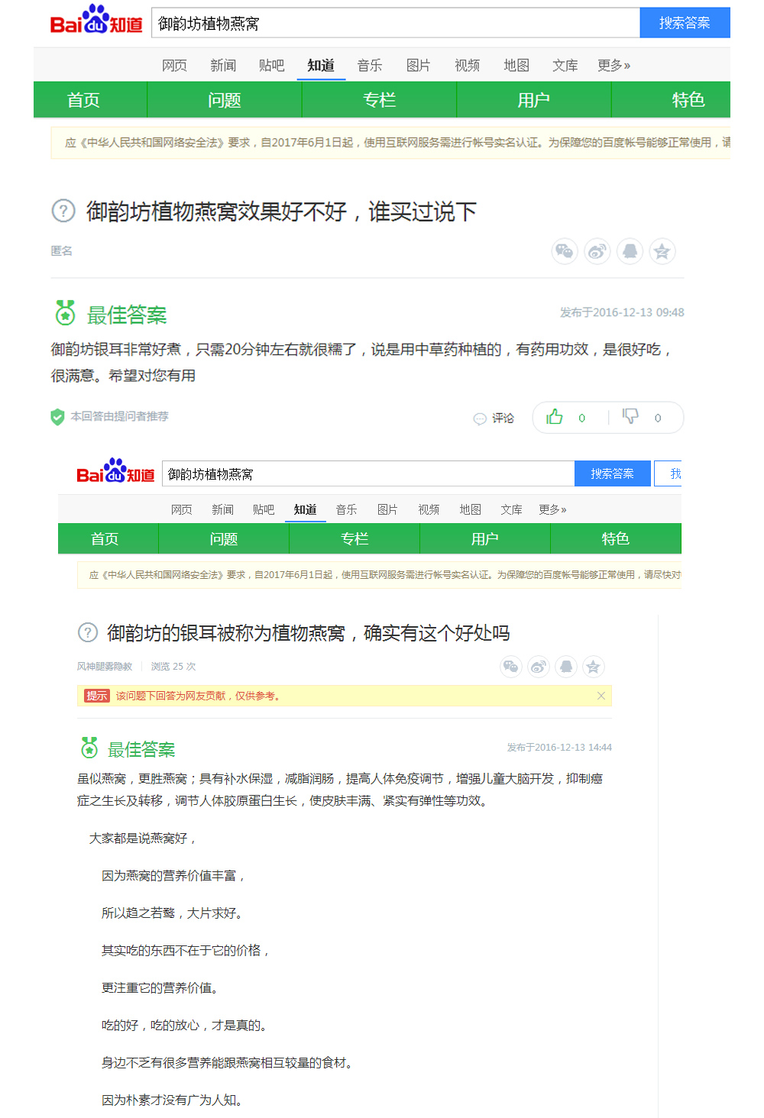Close the yellow 提示 notice bar
This screenshot has width=764, height=1118.
click(x=601, y=696)
